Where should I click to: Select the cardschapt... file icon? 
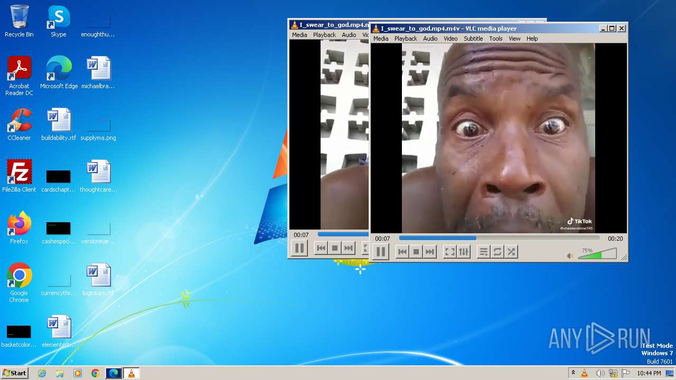pos(58,179)
